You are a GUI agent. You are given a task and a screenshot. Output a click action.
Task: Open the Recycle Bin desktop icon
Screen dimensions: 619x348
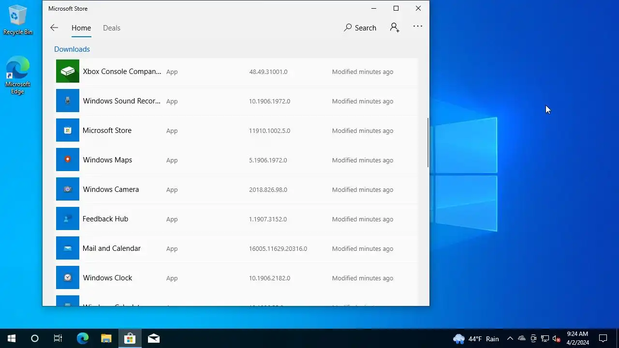tap(18, 20)
